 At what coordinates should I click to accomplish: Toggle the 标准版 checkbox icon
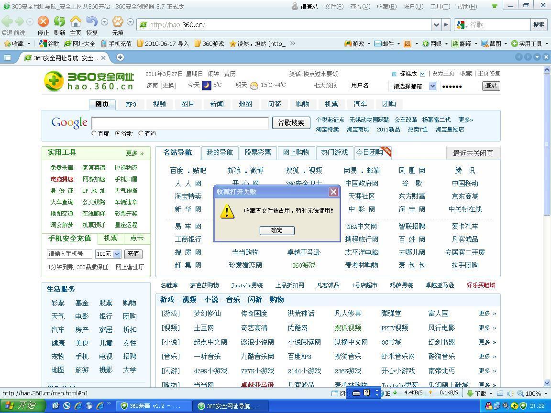click(x=394, y=74)
